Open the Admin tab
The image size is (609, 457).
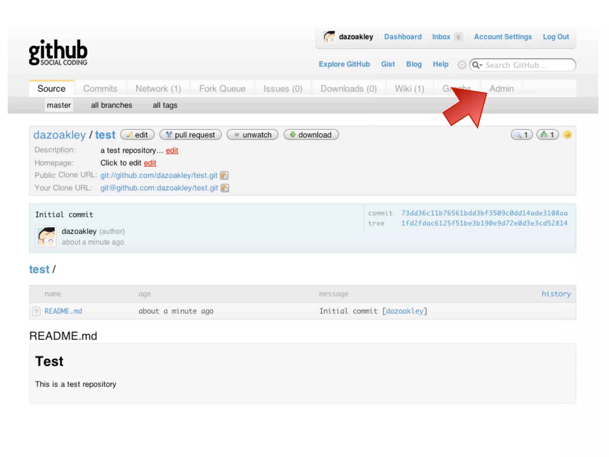click(502, 89)
